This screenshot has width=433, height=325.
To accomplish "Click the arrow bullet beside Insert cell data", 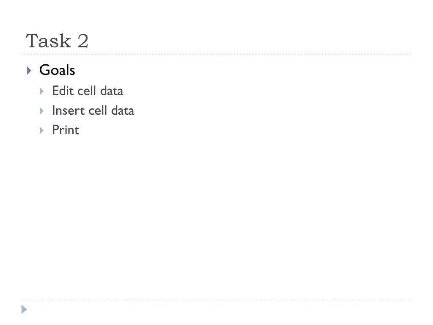I will (x=42, y=111).
